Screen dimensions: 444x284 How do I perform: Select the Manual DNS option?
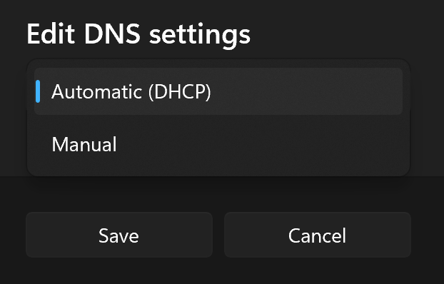[218, 144]
